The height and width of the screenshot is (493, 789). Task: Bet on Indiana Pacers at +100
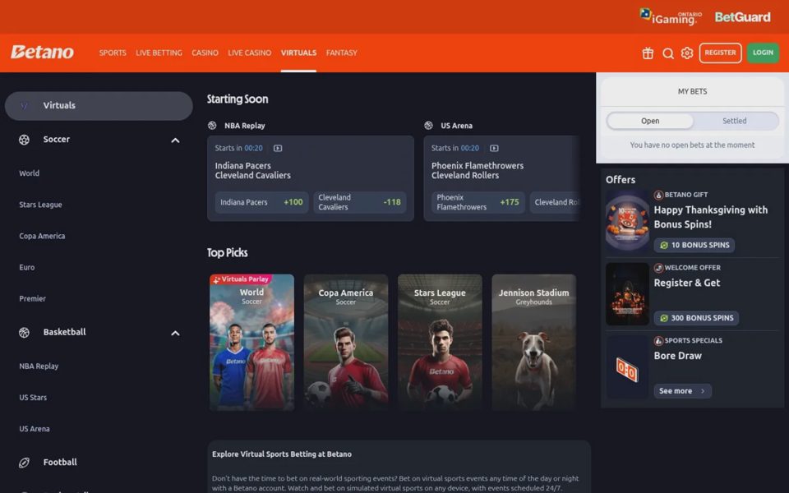click(261, 202)
